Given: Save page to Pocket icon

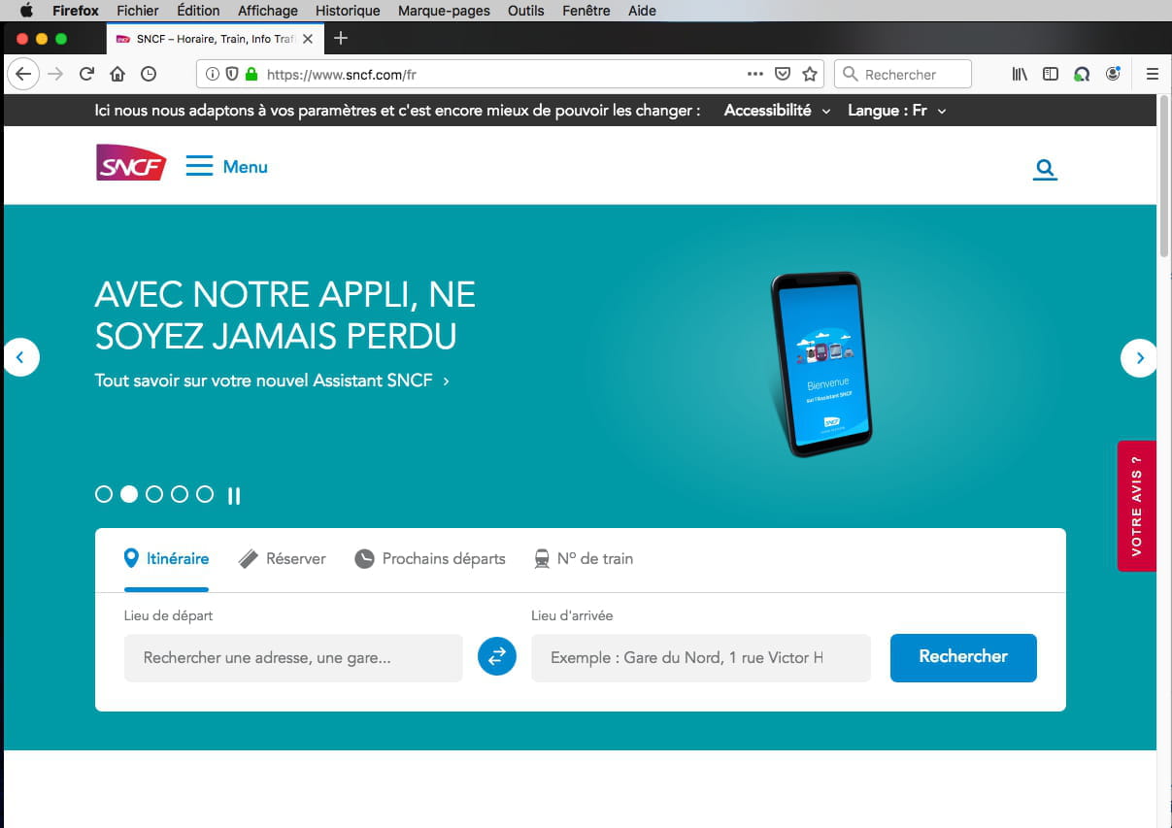Looking at the screenshot, I should (x=783, y=74).
